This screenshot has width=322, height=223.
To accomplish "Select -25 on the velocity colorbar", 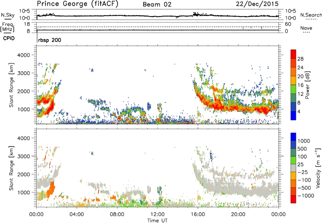I will click(x=302, y=172).
